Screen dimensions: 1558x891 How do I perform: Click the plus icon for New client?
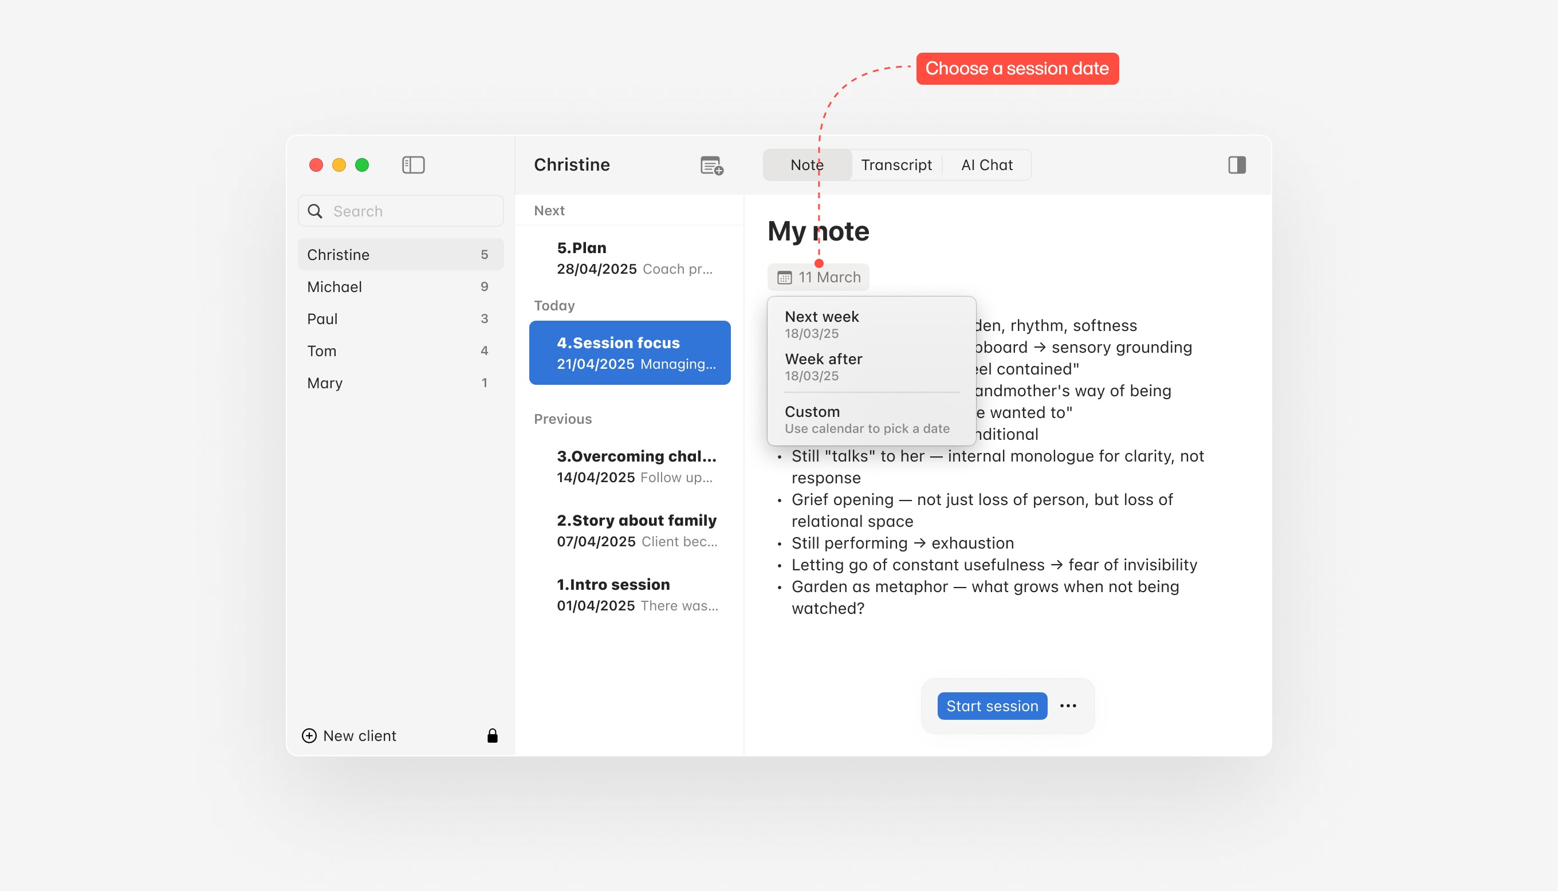[309, 736]
